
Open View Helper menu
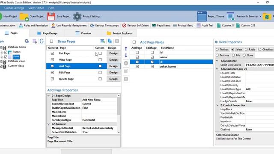tap(36, 8)
